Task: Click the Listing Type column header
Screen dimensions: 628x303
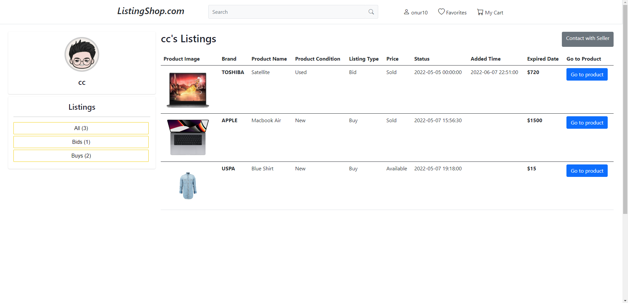Action: pyautogui.click(x=364, y=59)
